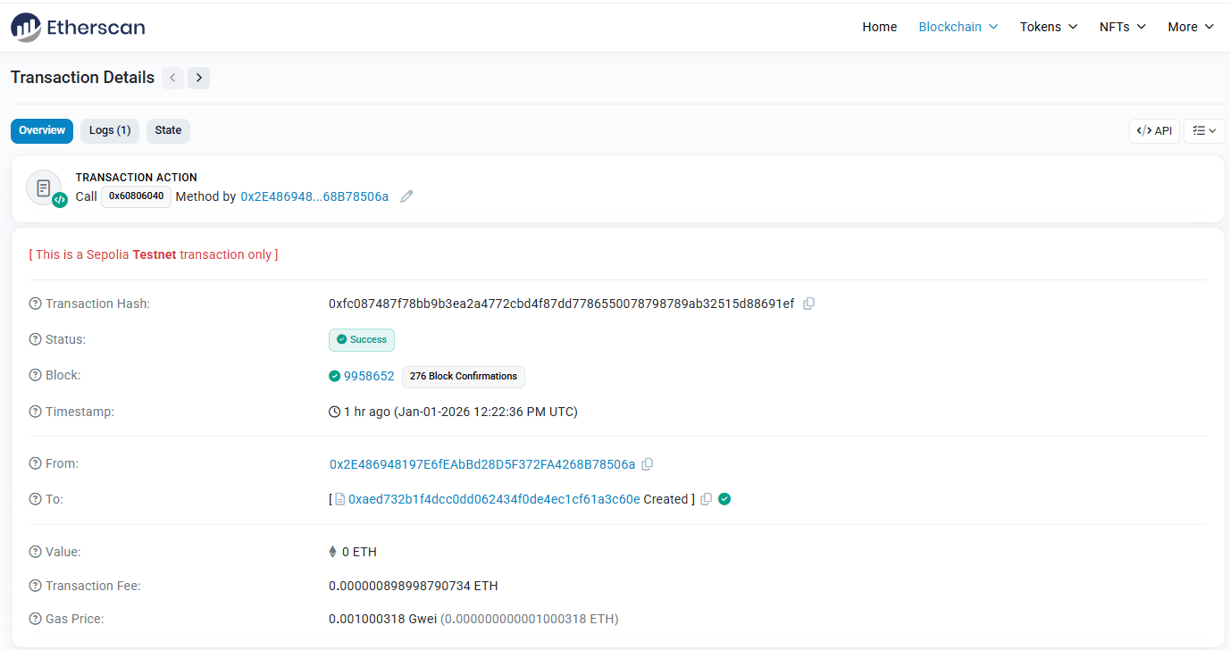Open the State tab
1230x650 pixels.
(x=168, y=130)
